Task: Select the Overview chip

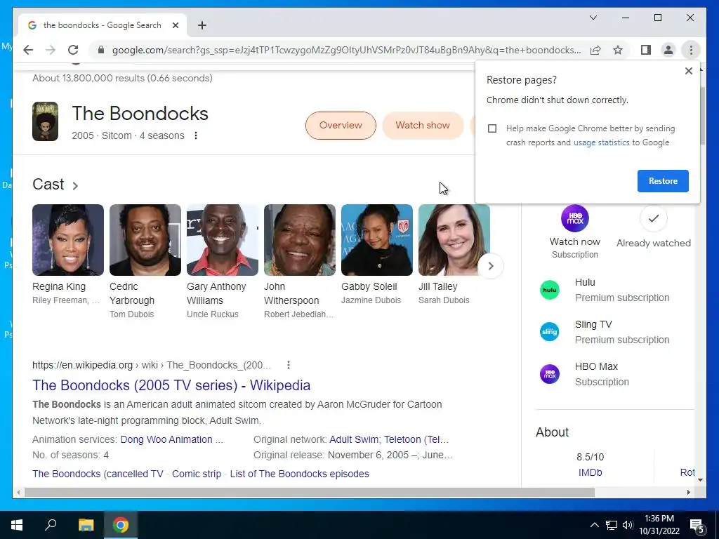Action: pos(341,126)
